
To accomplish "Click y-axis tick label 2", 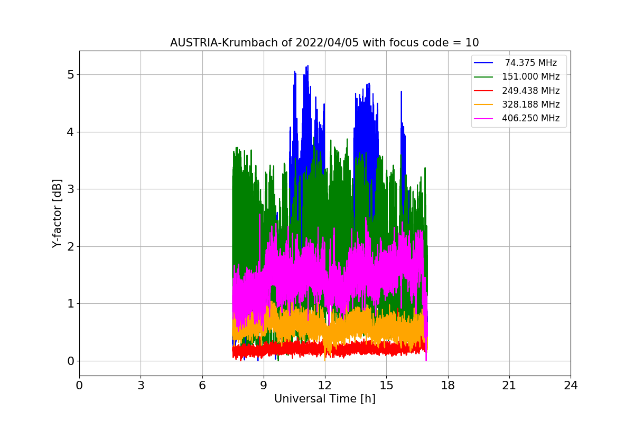I will tap(70, 247).
